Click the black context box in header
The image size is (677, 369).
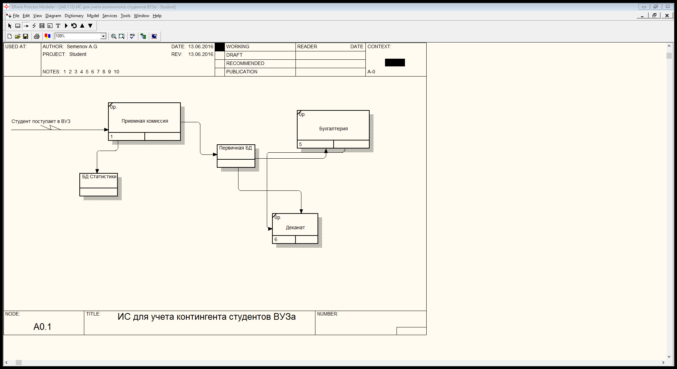tap(395, 63)
